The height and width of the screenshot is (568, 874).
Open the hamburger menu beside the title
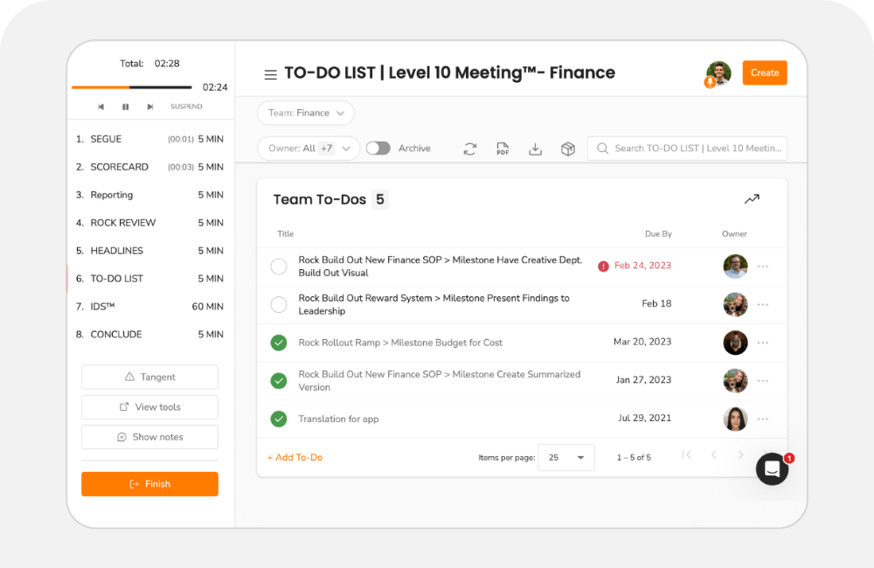click(x=271, y=73)
